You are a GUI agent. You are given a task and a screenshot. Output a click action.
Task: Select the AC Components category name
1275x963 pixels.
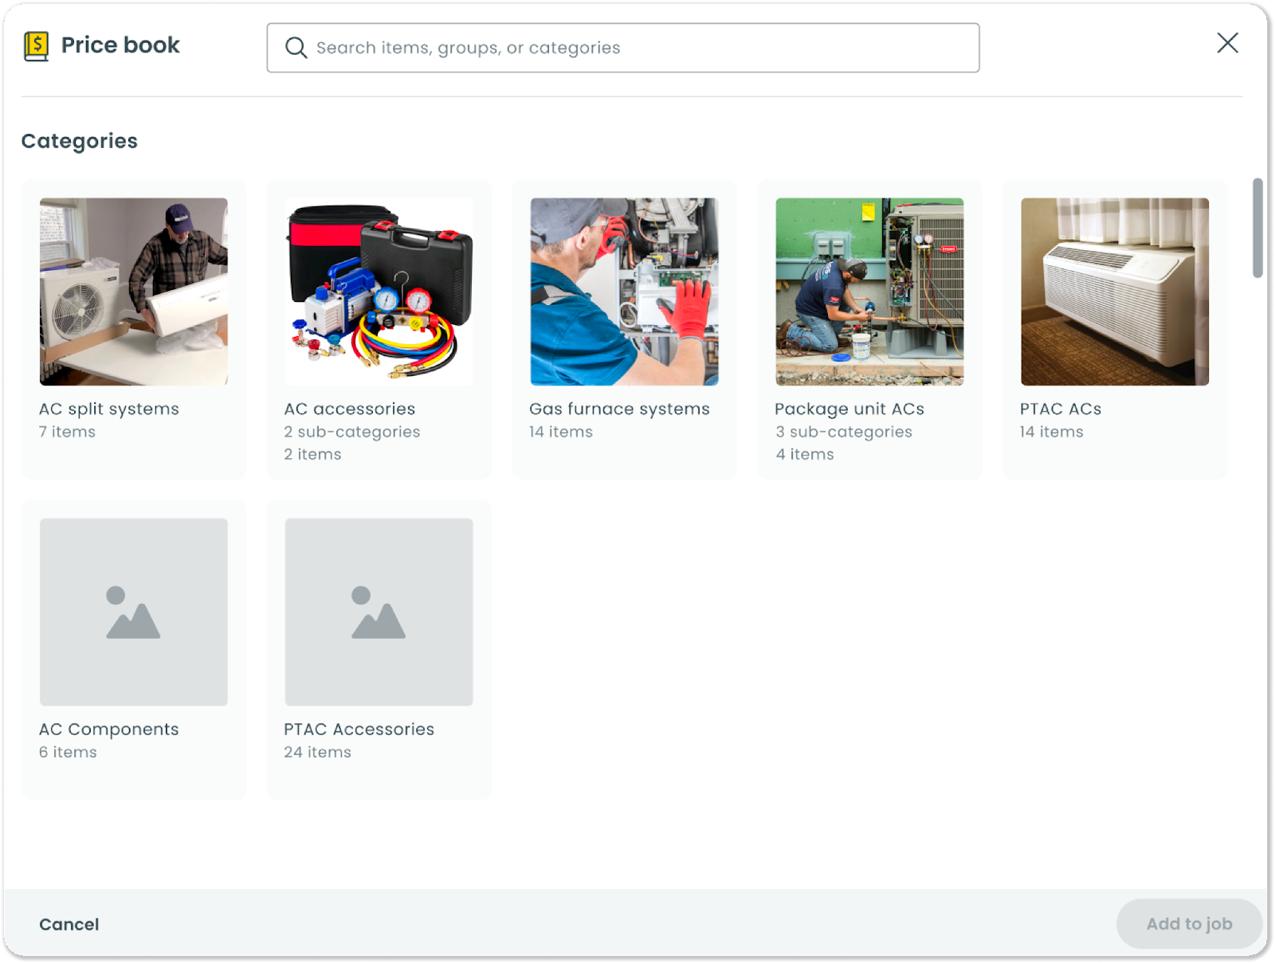(x=109, y=730)
